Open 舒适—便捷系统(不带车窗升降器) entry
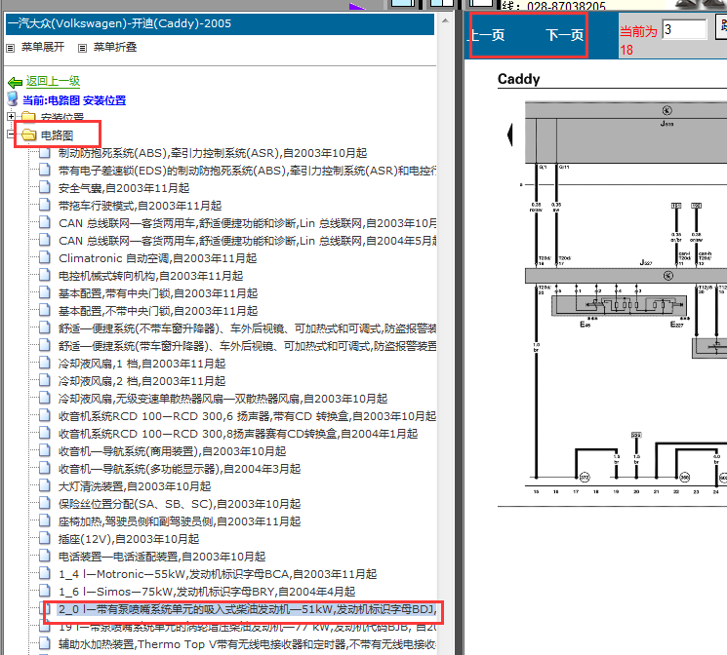This screenshot has height=655, width=727. (247, 328)
